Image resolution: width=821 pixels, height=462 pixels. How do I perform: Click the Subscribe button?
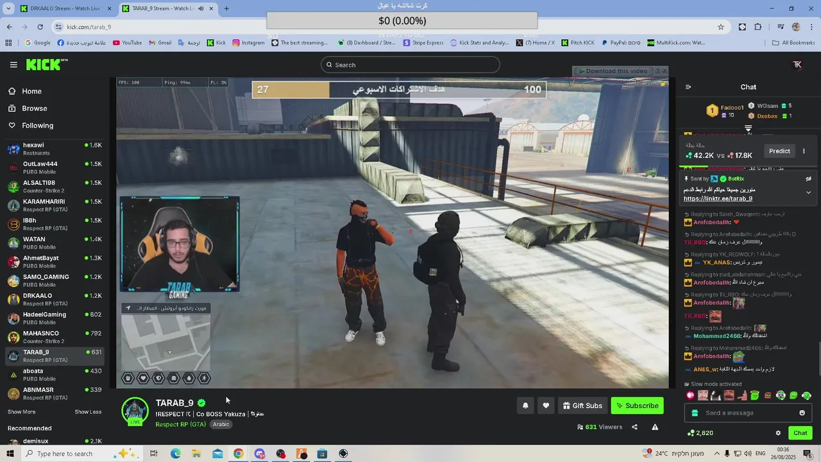(x=638, y=406)
